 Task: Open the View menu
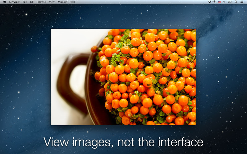(52, 2)
